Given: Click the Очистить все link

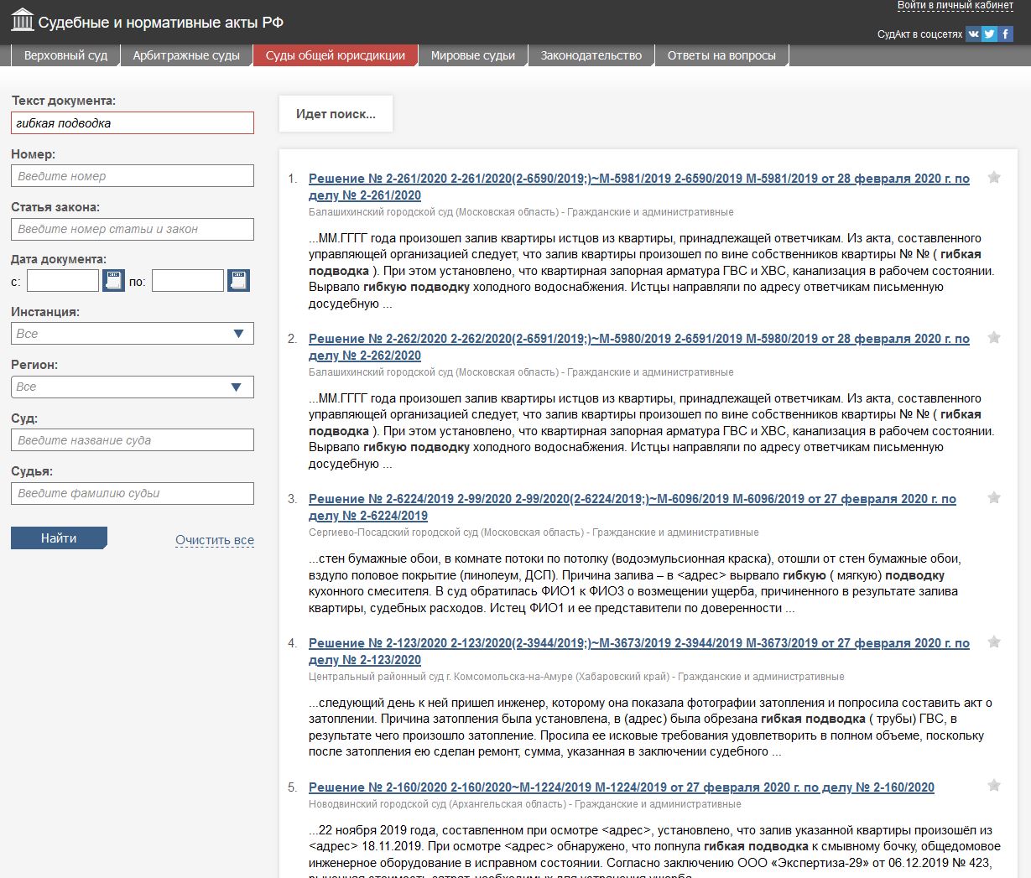Looking at the screenshot, I should click(215, 540).
